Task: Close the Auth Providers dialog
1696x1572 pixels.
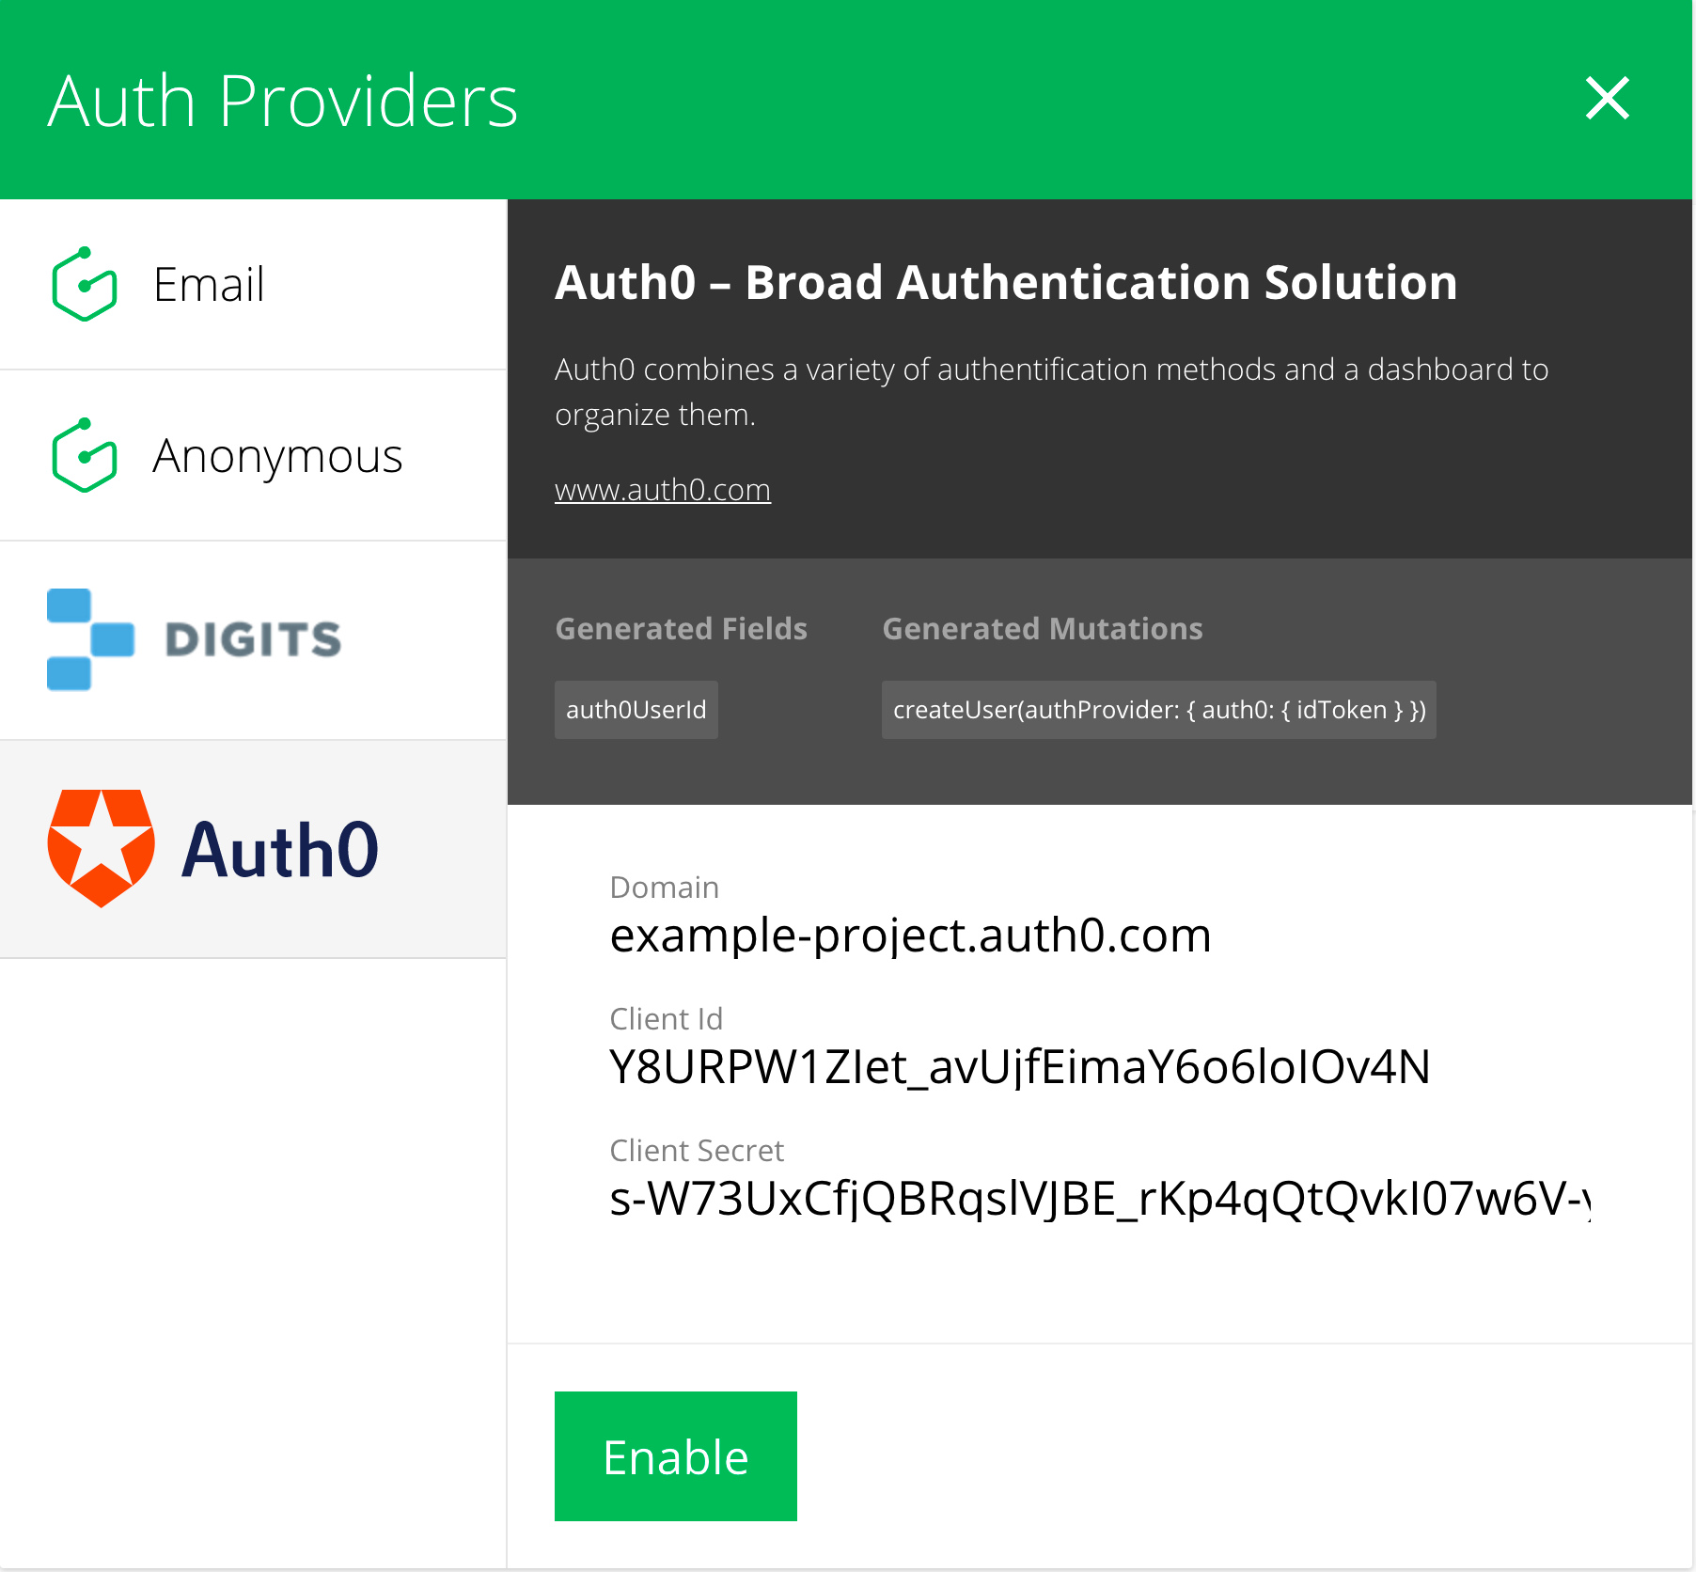Action: point(1607,99)
